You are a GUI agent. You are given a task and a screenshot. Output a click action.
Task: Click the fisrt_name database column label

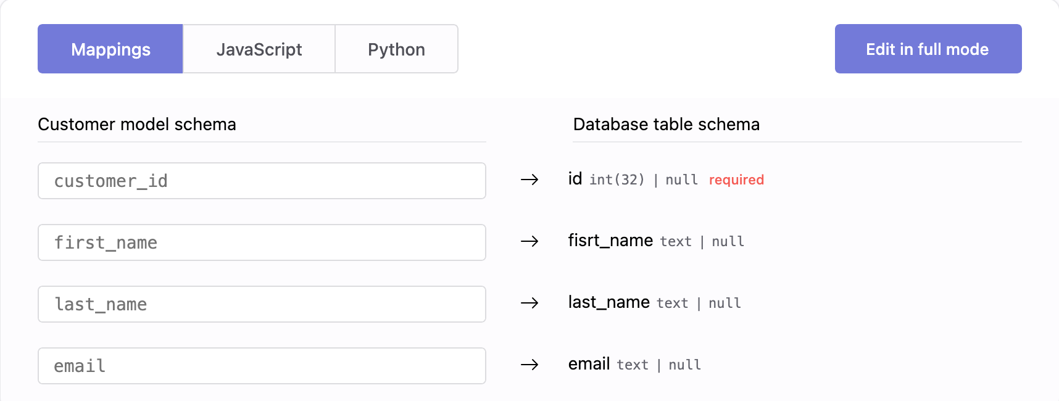[x=610, y=241]
